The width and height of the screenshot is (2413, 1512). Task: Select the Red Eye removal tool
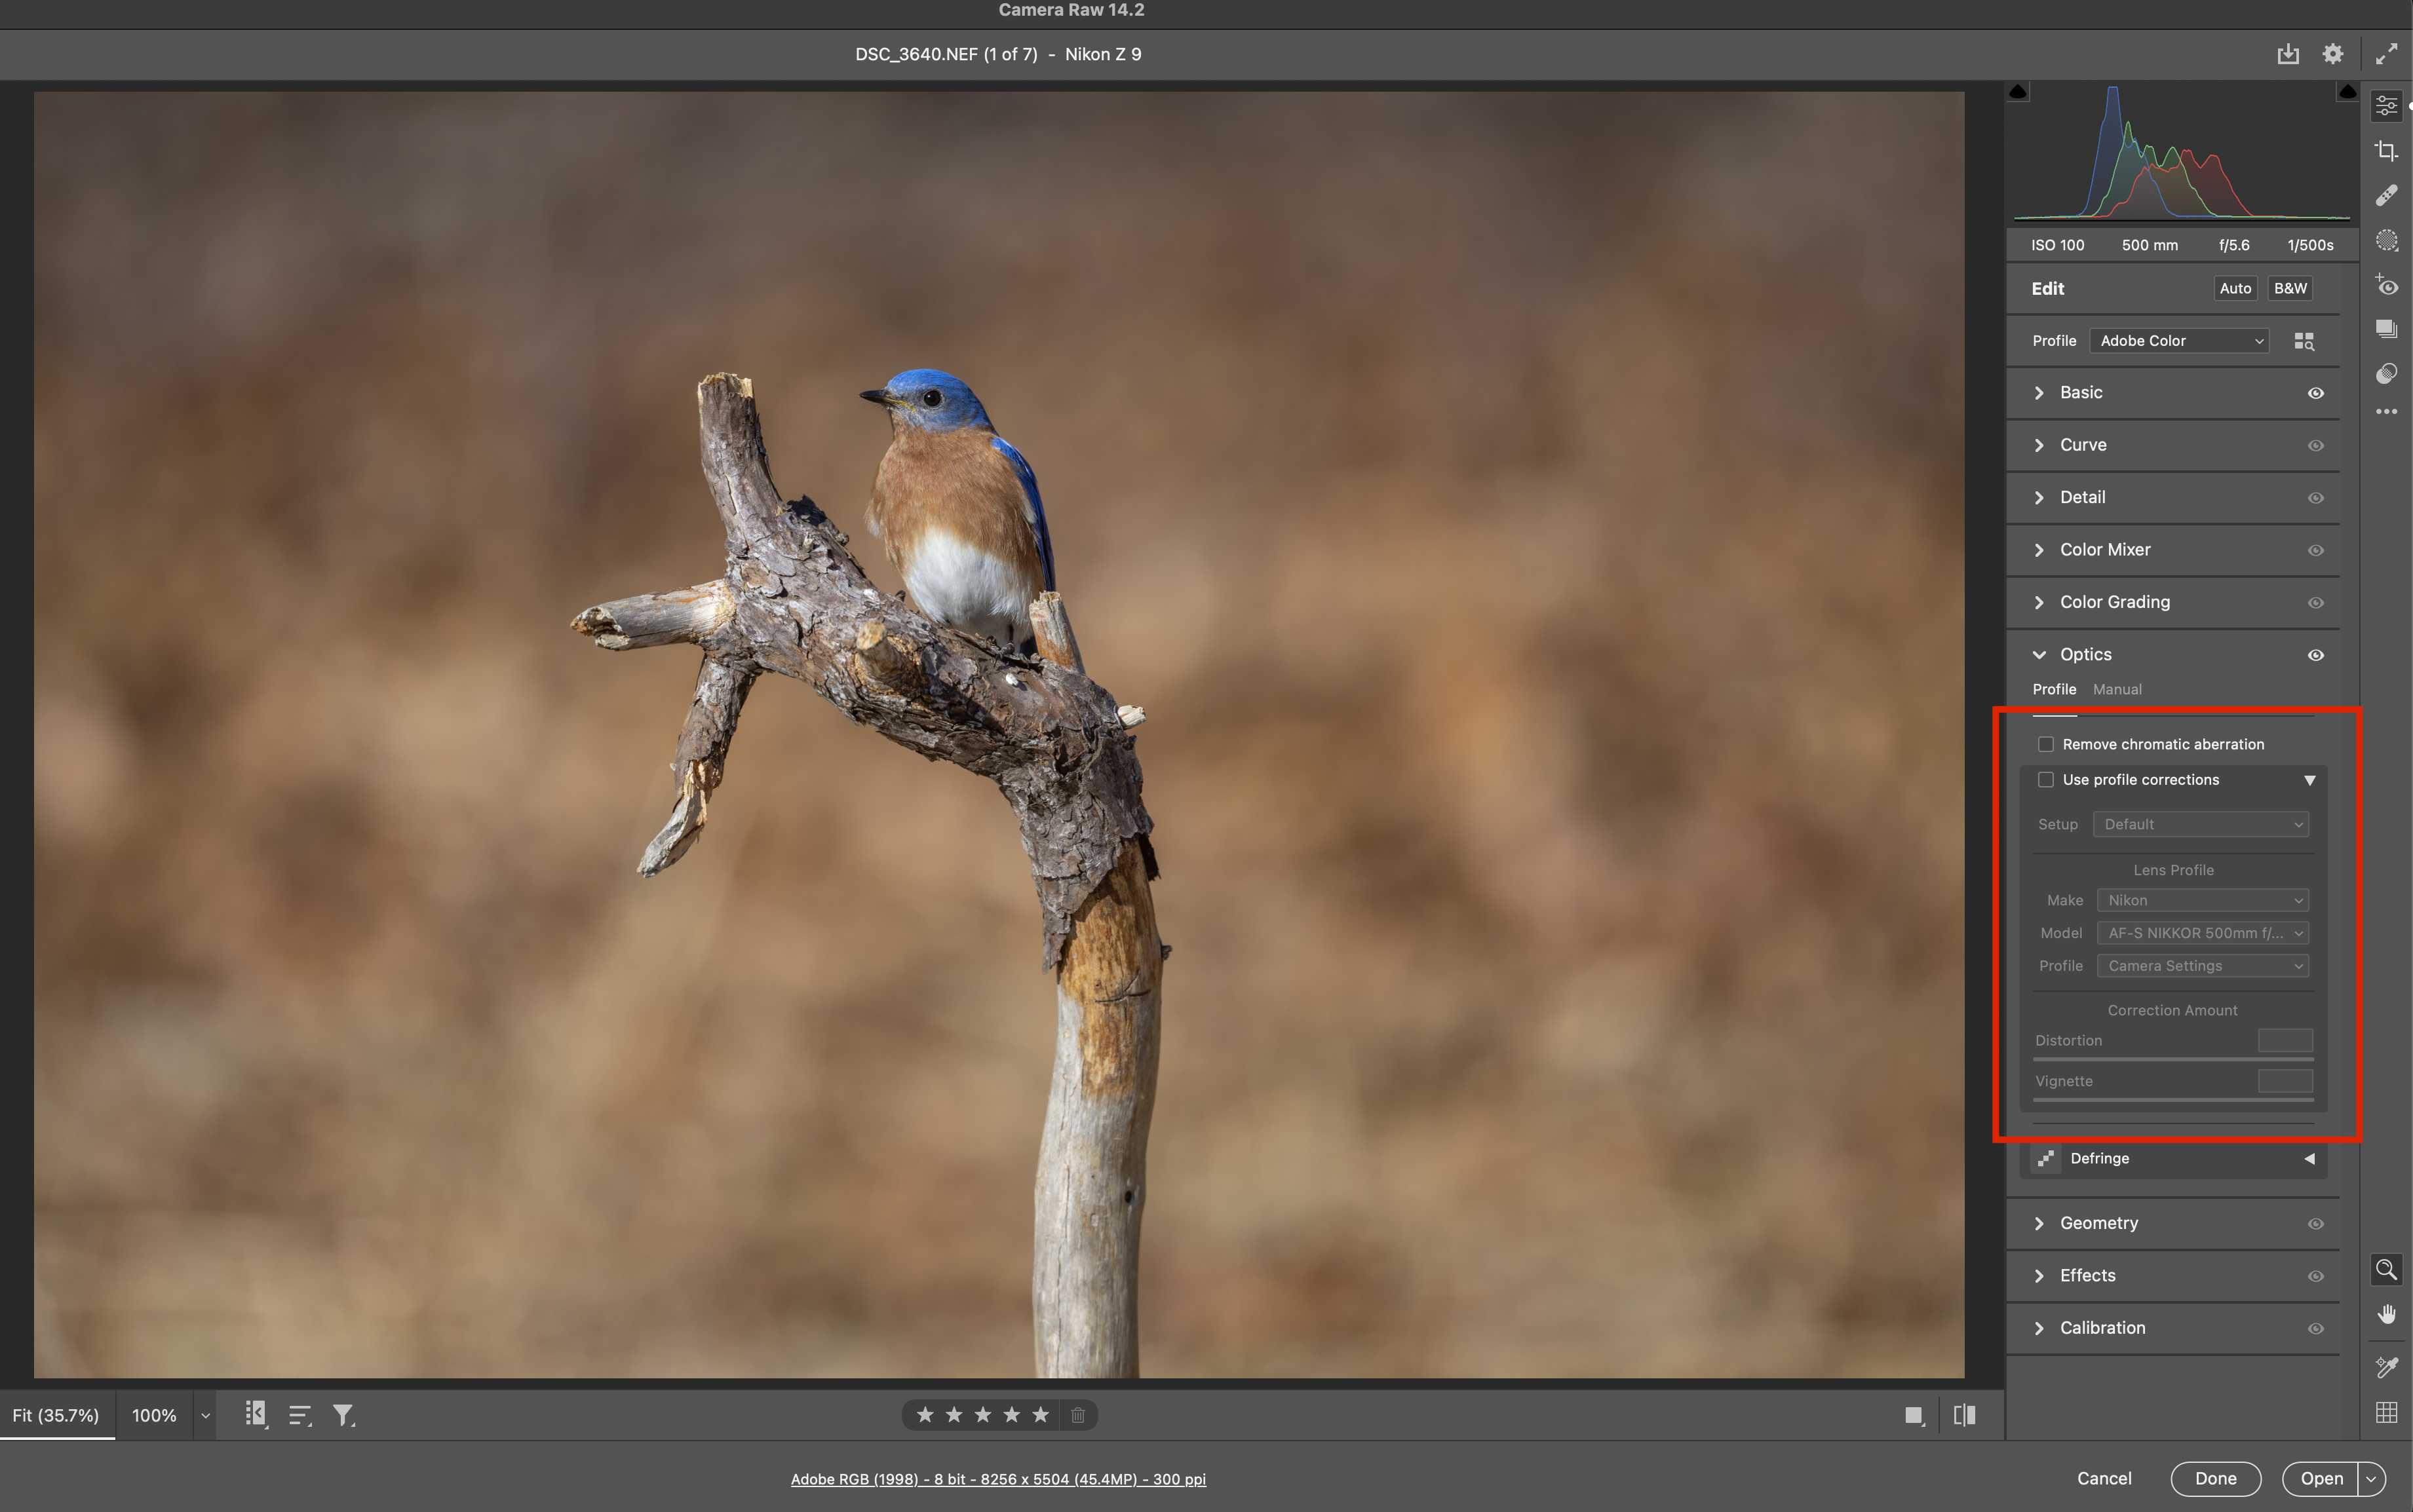tap(2386, 286)
